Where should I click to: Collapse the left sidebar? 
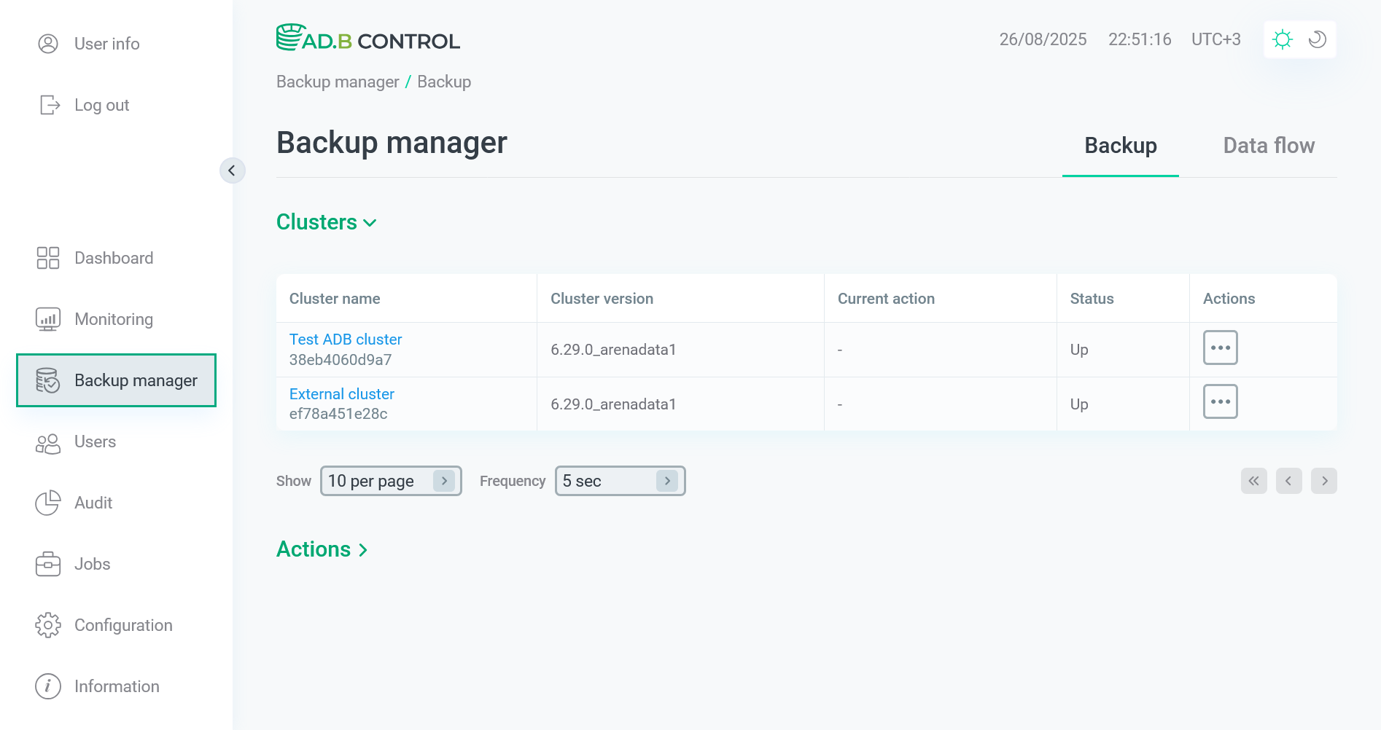233,170
